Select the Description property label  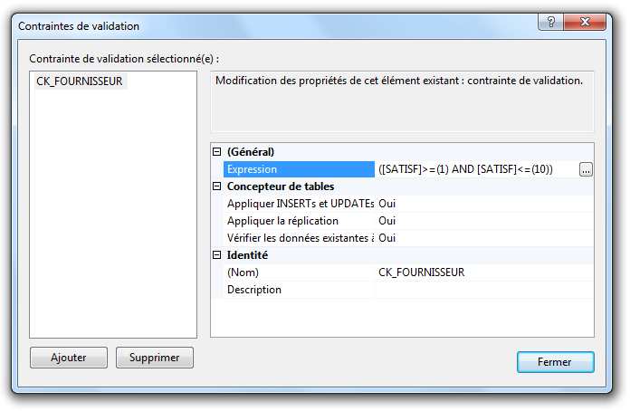coord(300,290)
